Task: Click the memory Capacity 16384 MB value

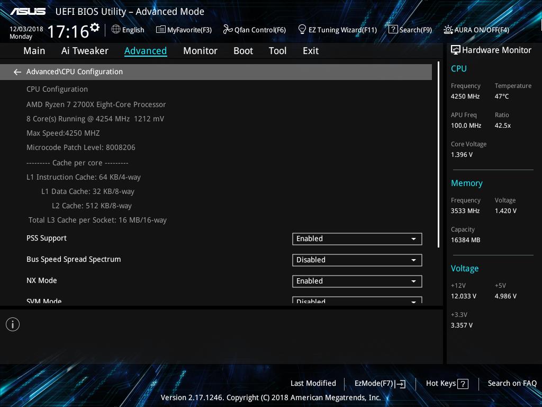Action: click(465, 240)
